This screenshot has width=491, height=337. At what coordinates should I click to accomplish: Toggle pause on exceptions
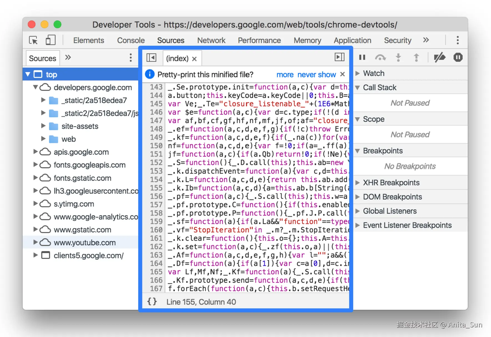pos(458,57)
